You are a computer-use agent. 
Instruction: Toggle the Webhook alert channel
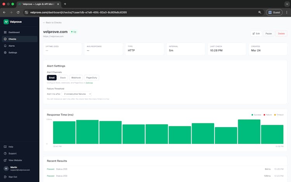[x=76, y=78]
